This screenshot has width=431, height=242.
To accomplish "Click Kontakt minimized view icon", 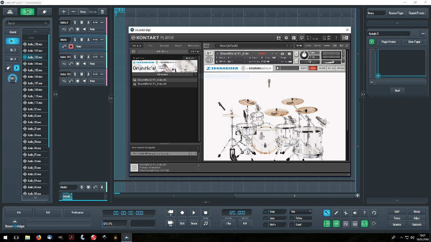I will point(301,38).
